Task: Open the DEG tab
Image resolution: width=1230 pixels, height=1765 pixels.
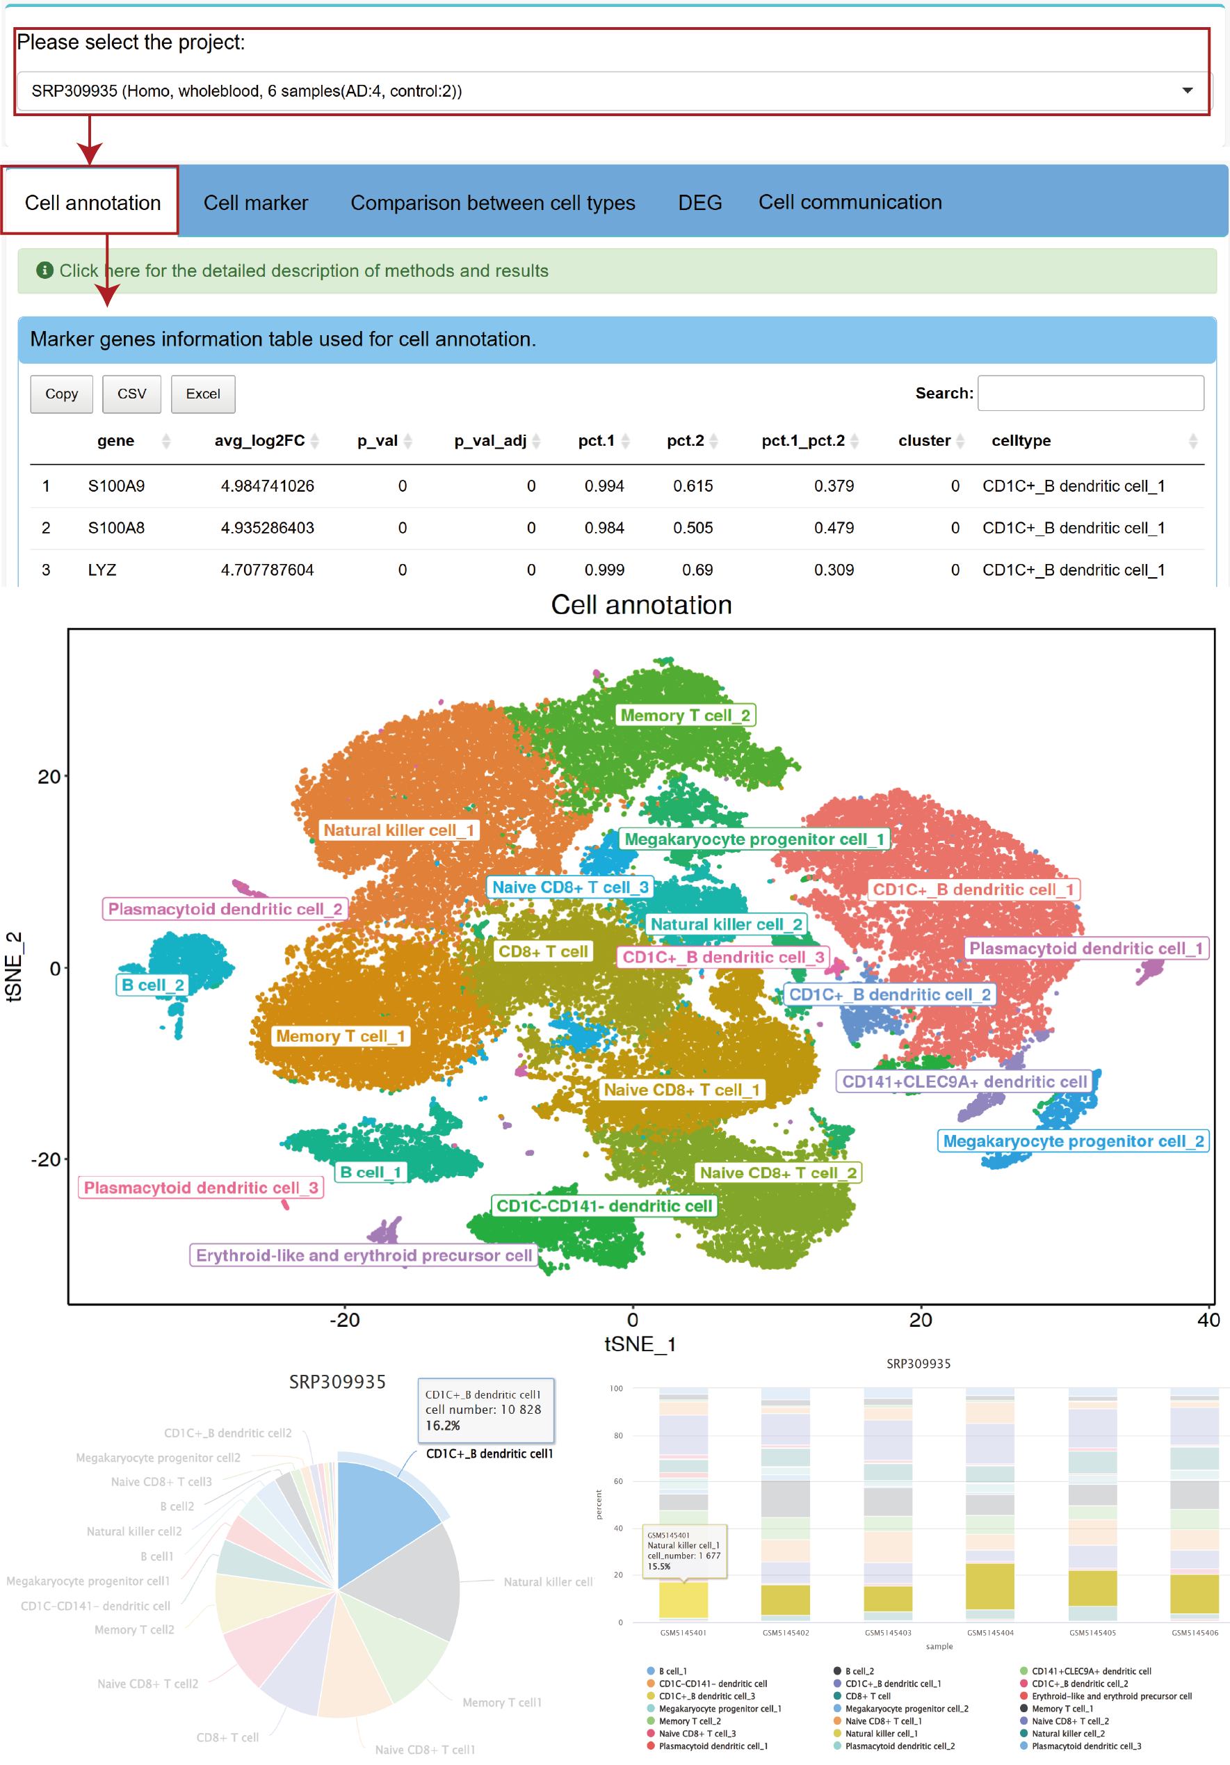Action: click(x=699, y=203)
